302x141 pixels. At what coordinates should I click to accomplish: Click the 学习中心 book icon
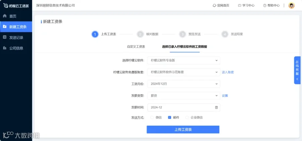[240, 5]
